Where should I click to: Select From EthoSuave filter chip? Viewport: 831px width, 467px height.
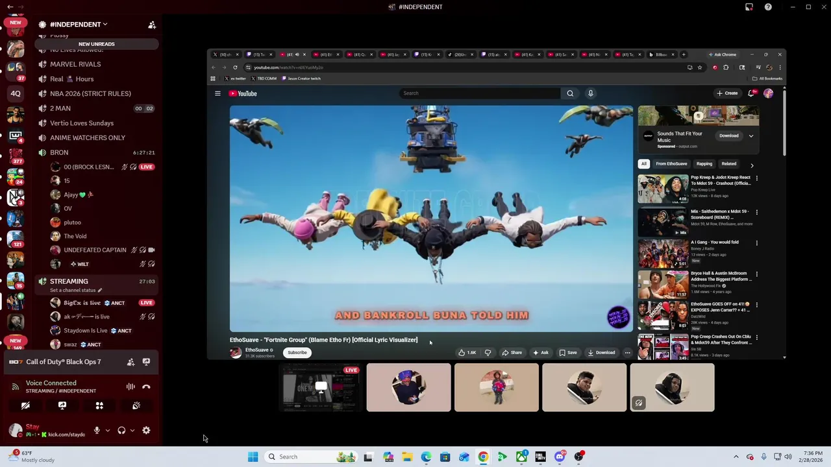click(671, 164)
